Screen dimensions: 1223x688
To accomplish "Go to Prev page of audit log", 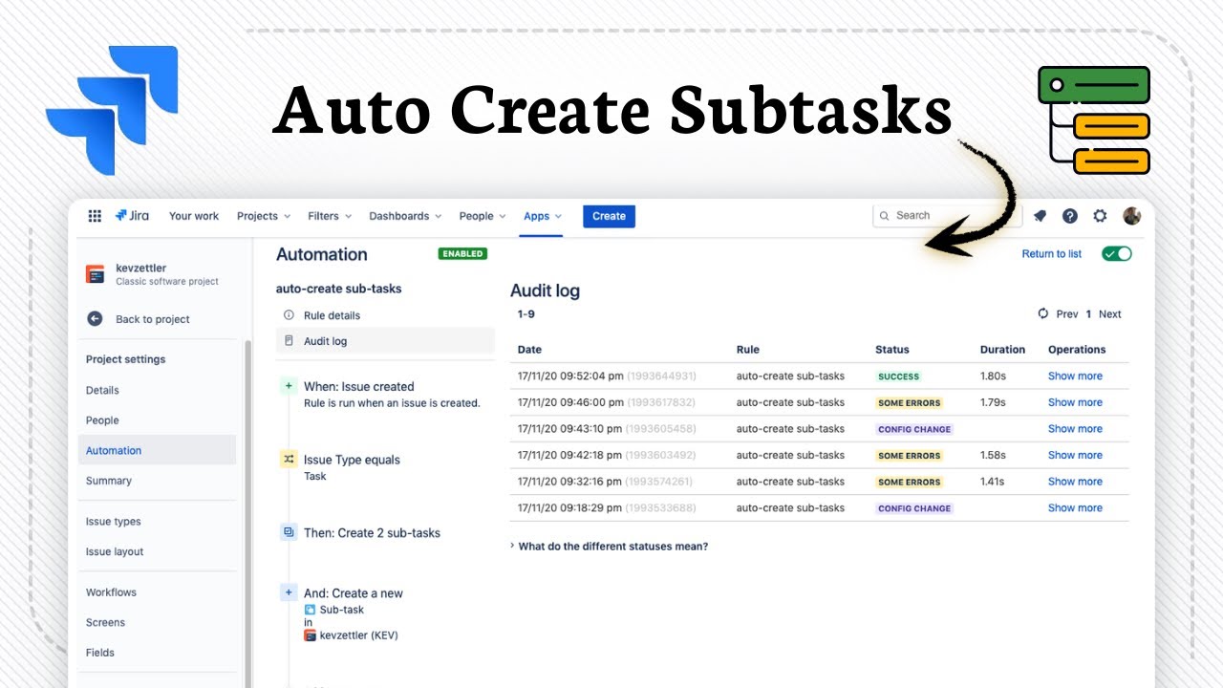I will point(1067,314).
